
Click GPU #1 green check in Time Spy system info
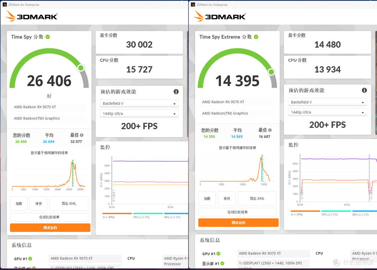(30, 259)
